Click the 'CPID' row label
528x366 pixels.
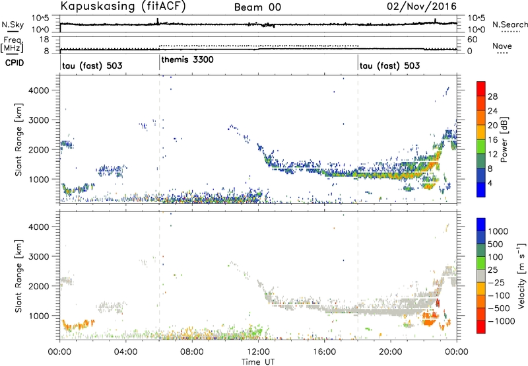15,63
